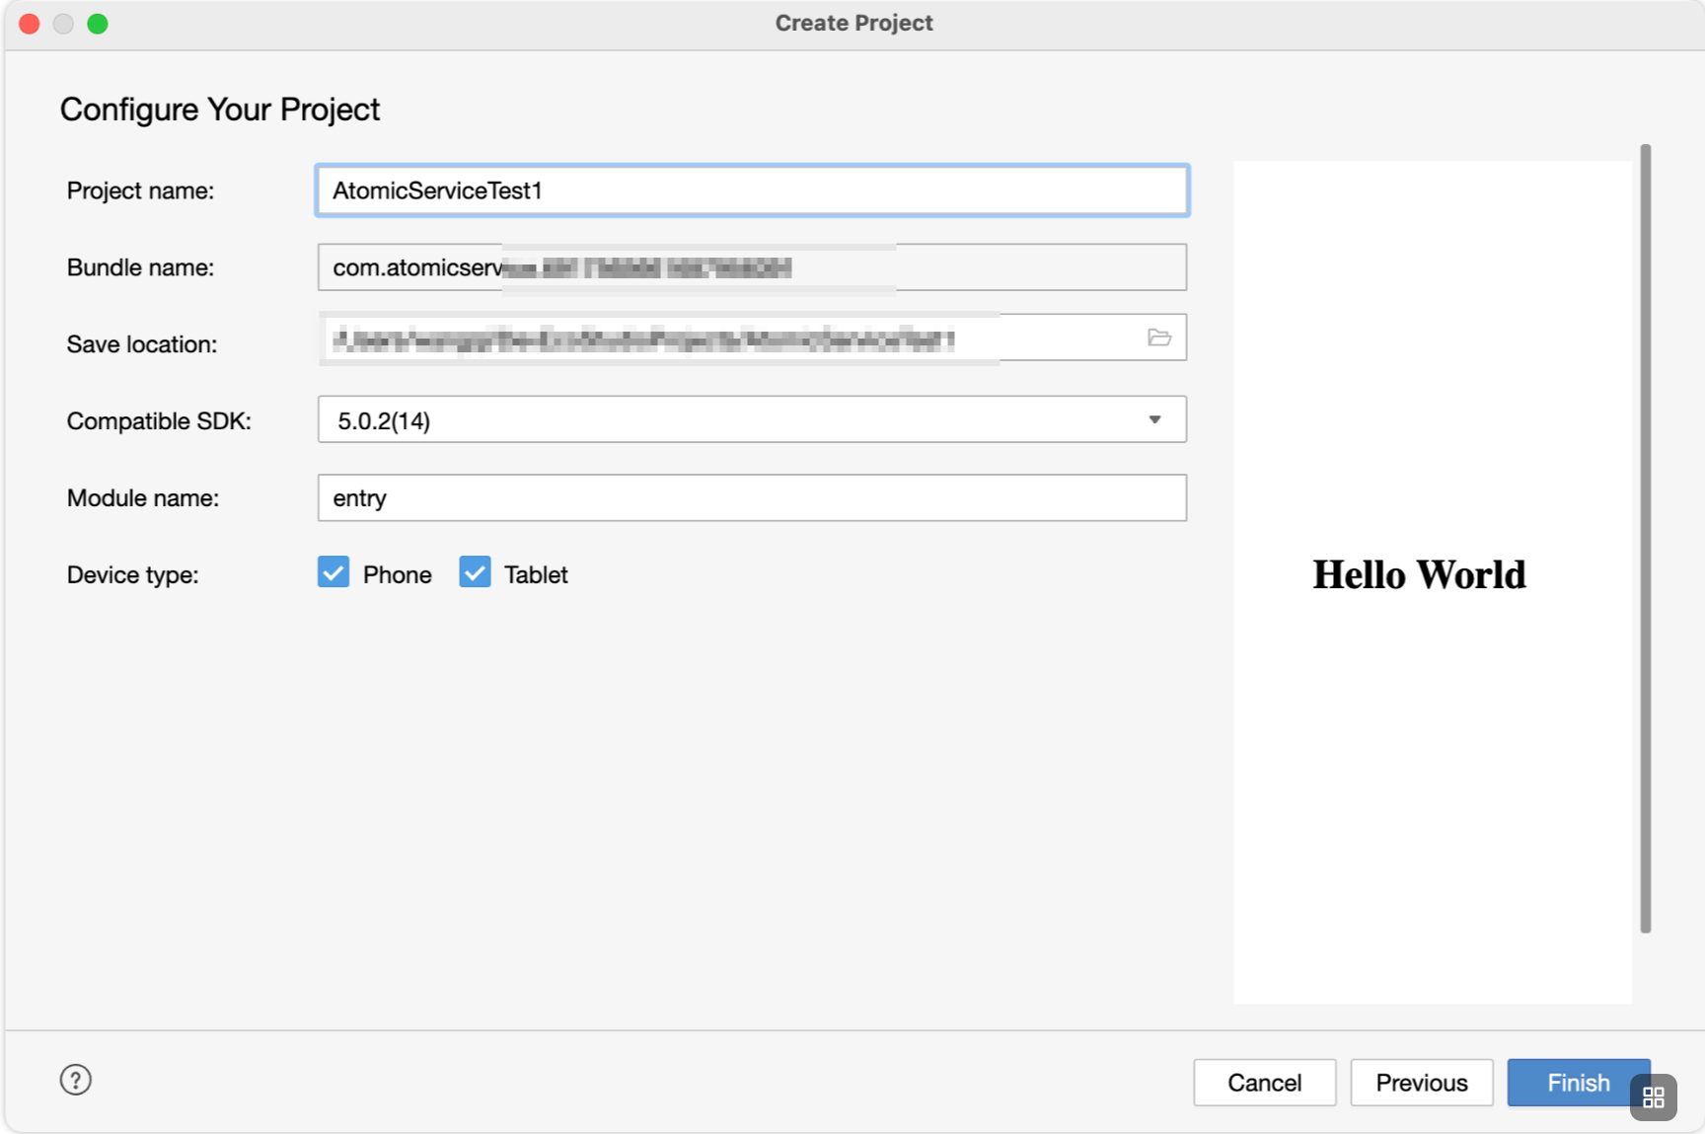Click into the Bundle name field

pyautogui.click(x=752, y=267)
